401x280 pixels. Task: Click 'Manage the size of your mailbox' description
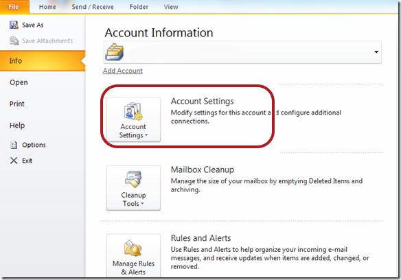(266, 185)
